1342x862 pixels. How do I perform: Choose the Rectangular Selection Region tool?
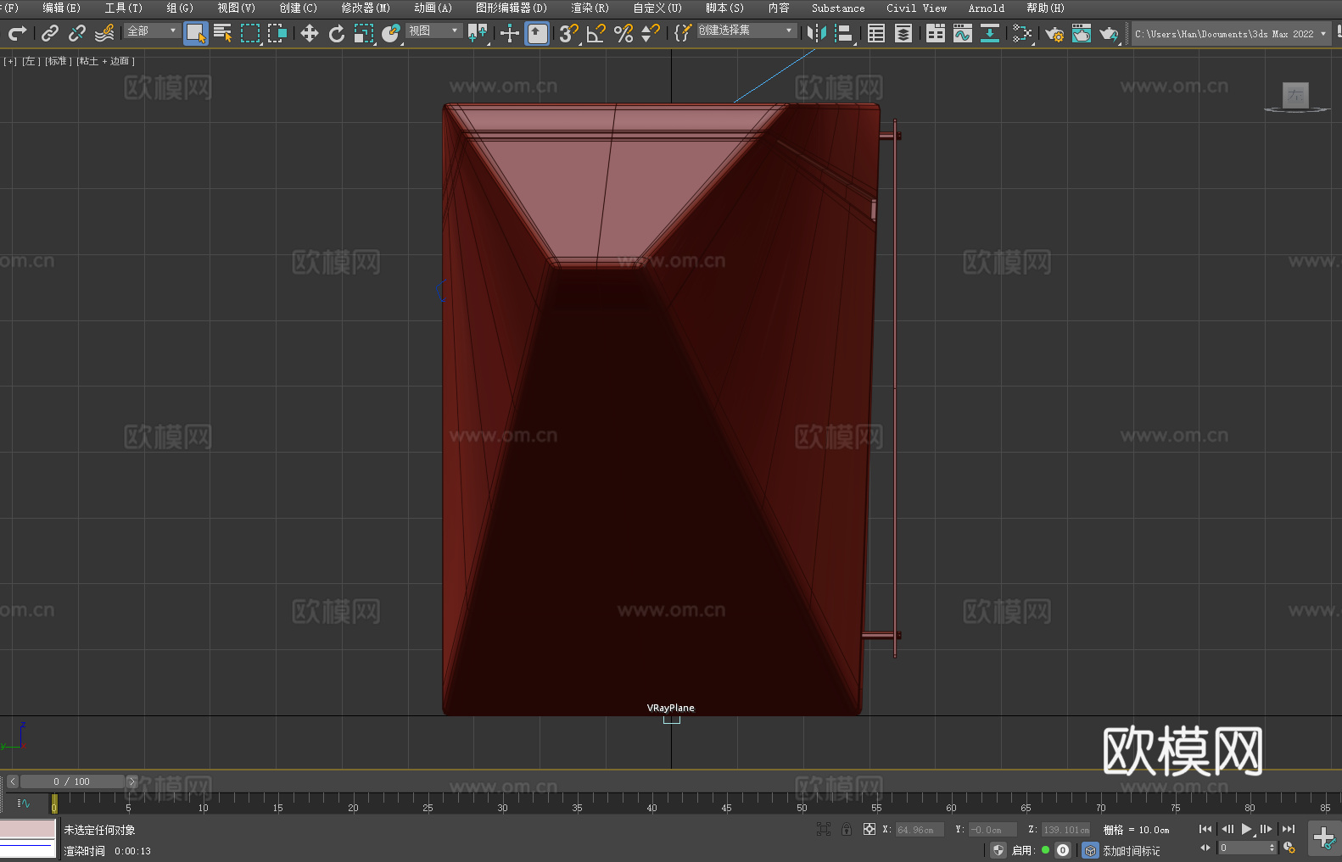pos(250,33)
